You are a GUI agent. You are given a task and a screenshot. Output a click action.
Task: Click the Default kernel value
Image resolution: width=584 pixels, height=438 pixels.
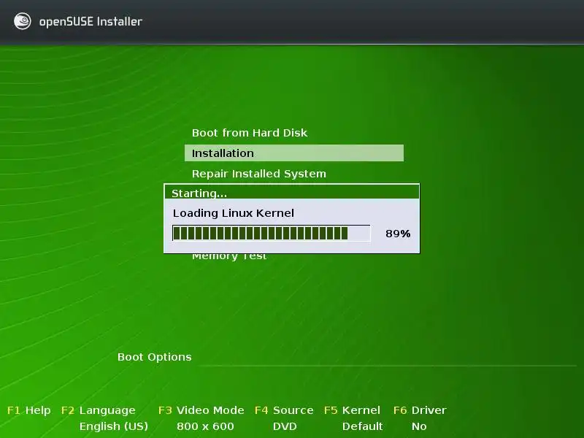pyautogui.click(x=362, y=426)
